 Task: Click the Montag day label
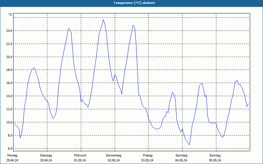click(12, 155)
